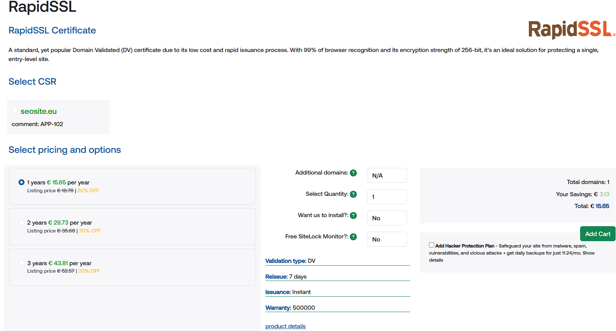Click help icon beside Additional domains
The image size is (616, 331).
(x=353, y=173)
